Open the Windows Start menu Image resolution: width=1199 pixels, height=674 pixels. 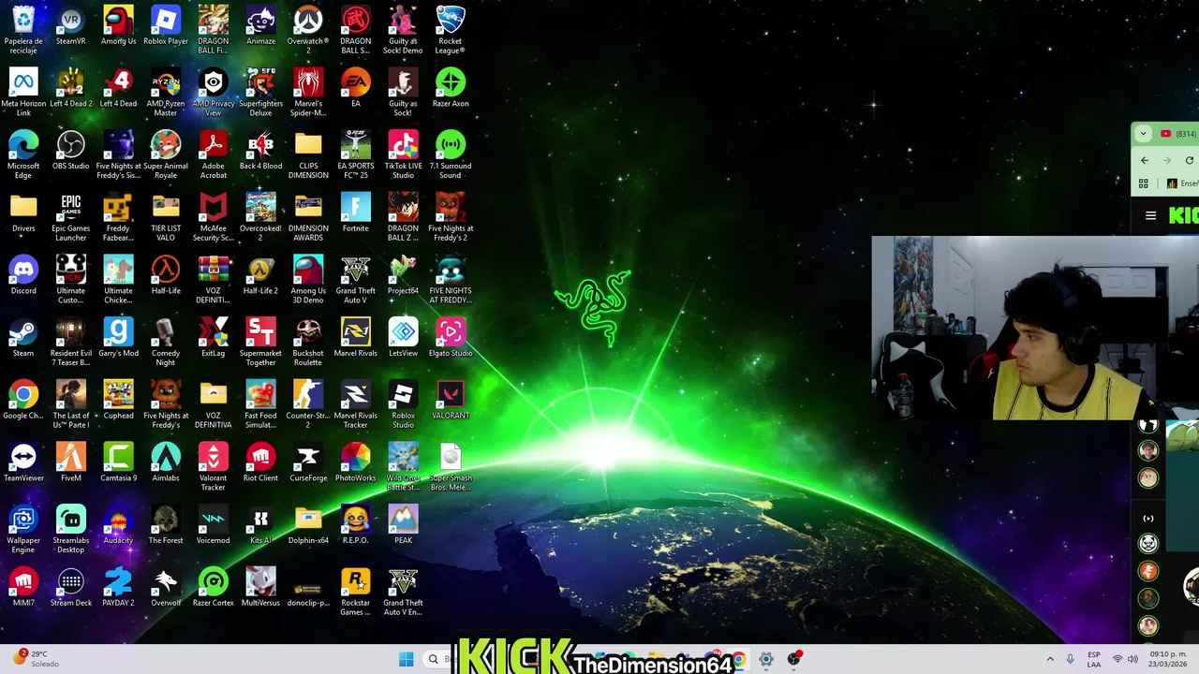(406, 659)
